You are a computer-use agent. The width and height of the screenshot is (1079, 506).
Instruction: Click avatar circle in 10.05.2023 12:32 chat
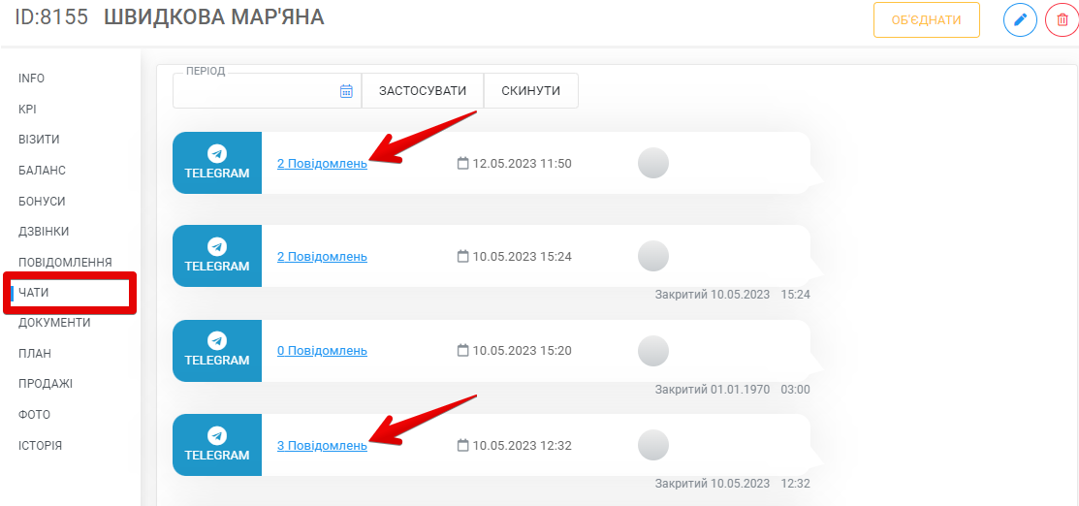653,445
